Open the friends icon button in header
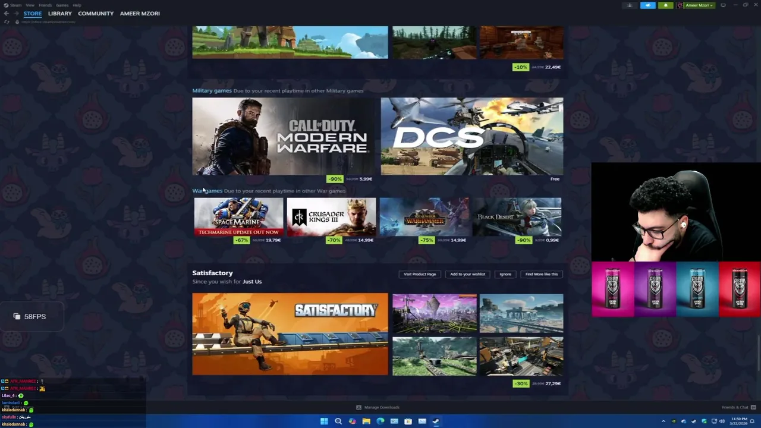The width and height of the screenshot is (761, 428). click(630, 5)
